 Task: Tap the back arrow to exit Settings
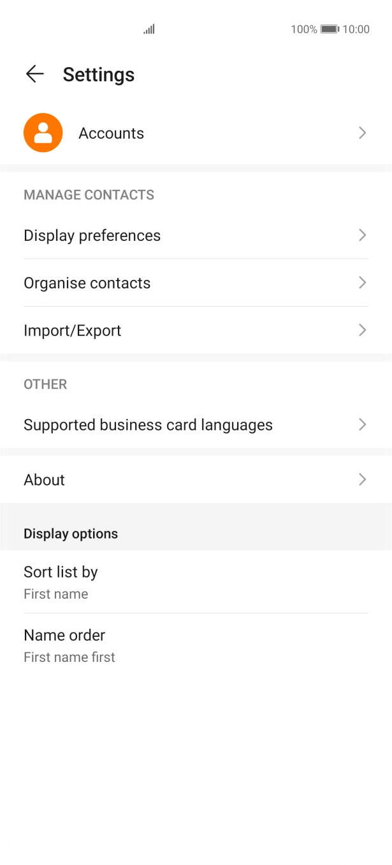point(35,74)
